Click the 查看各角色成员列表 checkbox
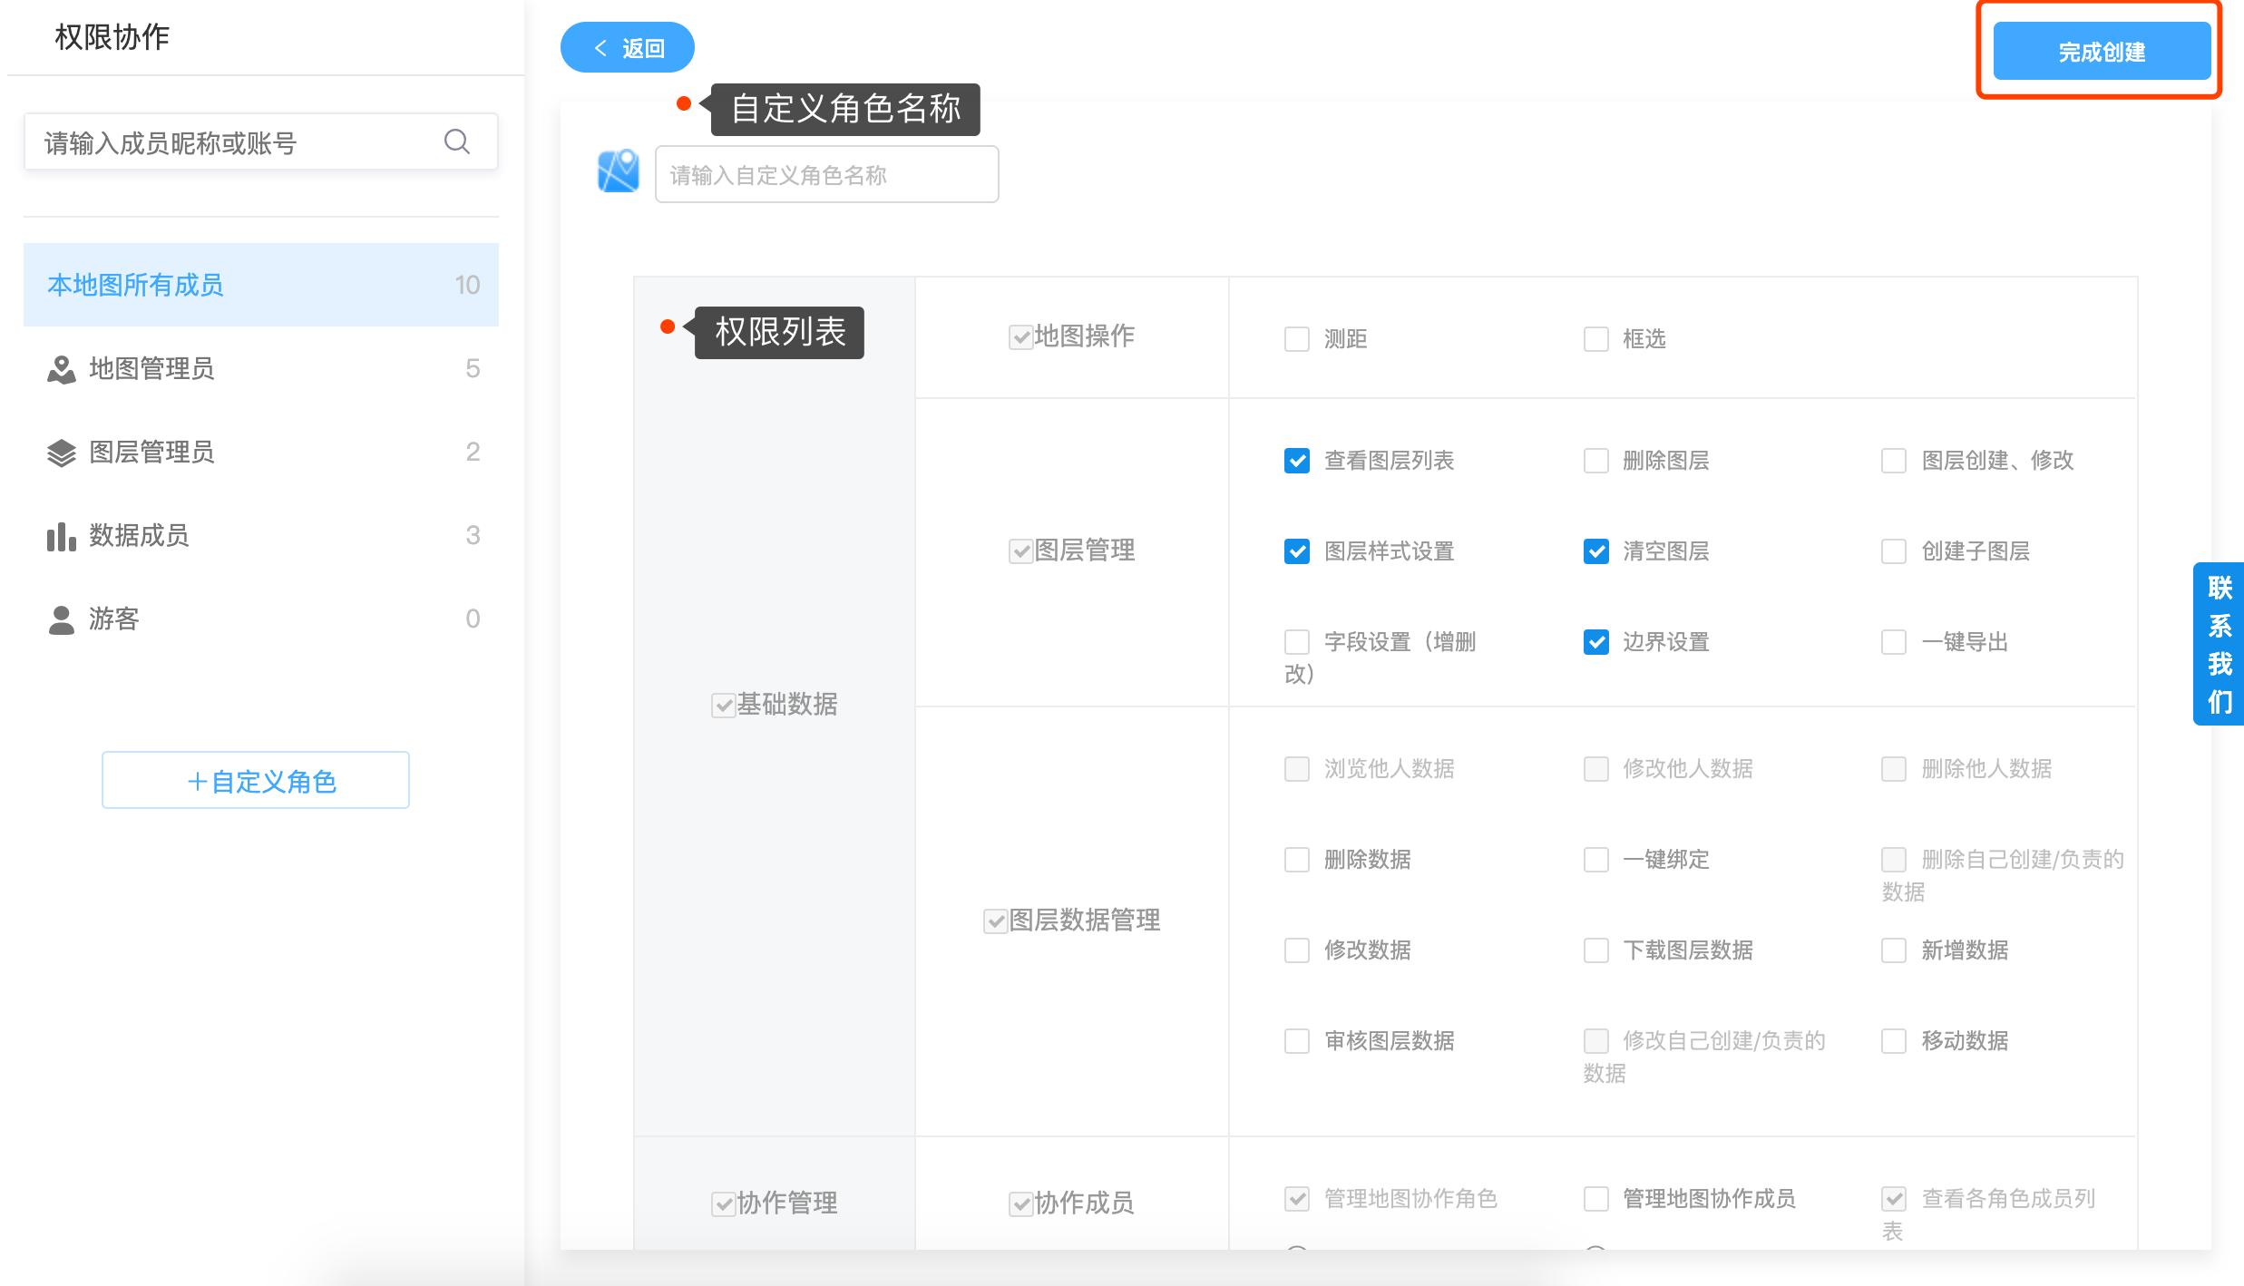The width and height of the screenshot is (2244, 1286). [x=1894, y=1199]
